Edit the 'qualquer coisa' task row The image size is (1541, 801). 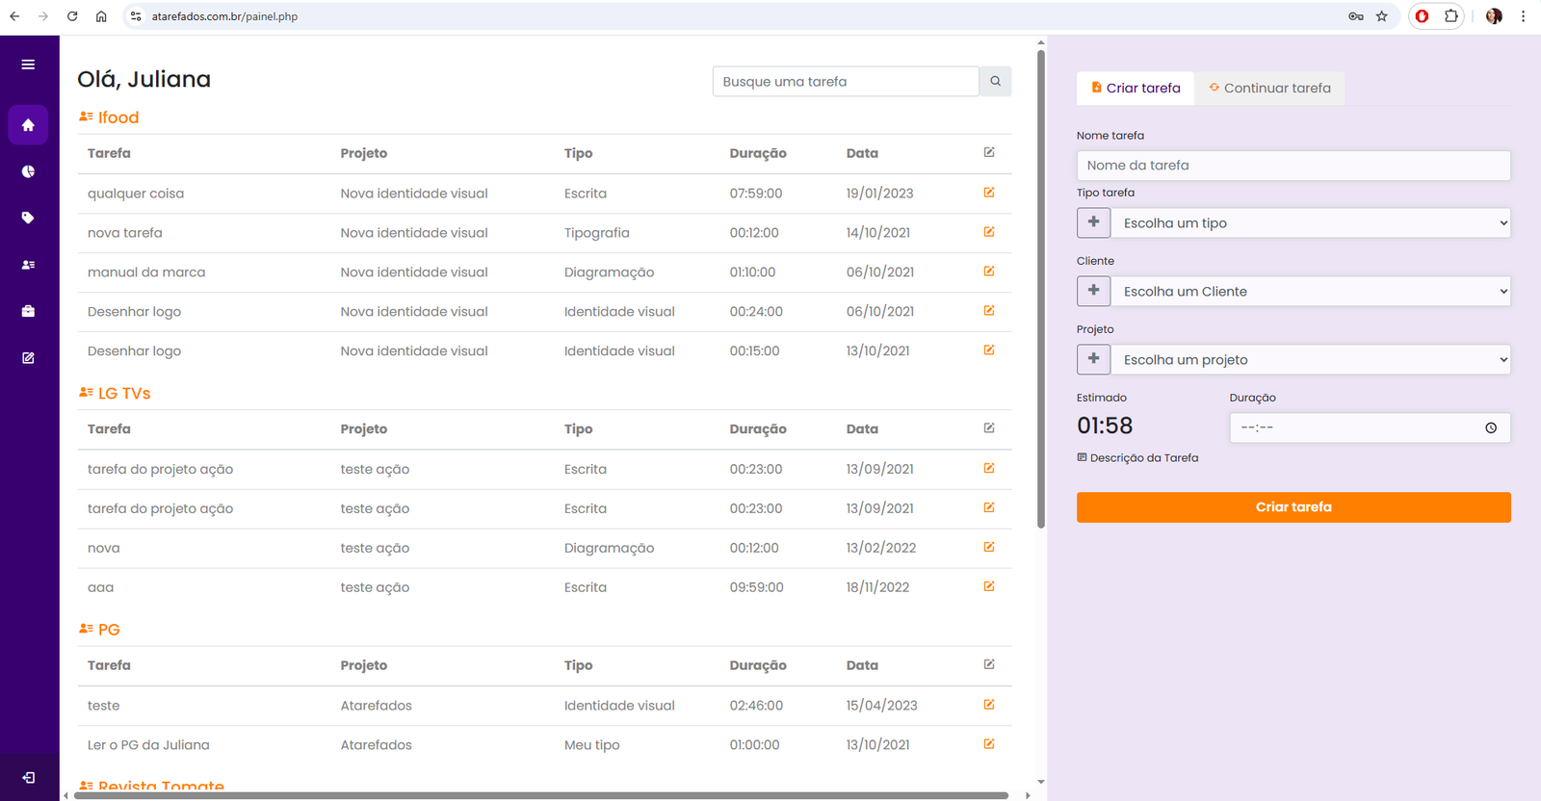(x=988, y=193)
